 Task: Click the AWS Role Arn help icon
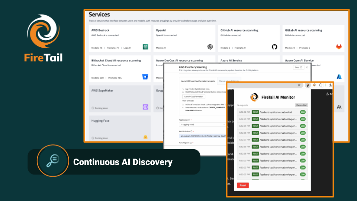191,131
